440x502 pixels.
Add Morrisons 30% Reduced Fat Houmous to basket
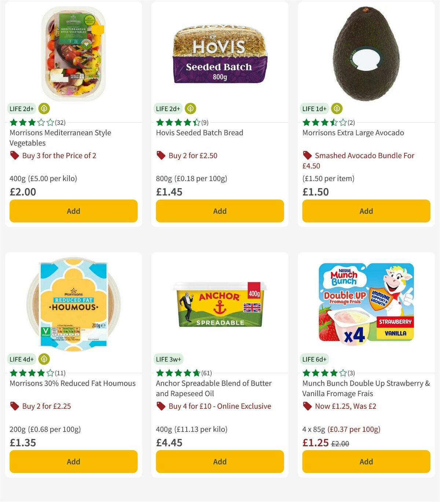coord(73,461)
